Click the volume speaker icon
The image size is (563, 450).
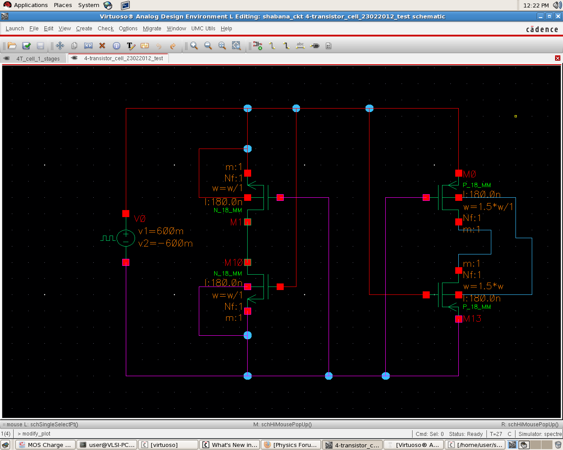(x=557, y=5)
